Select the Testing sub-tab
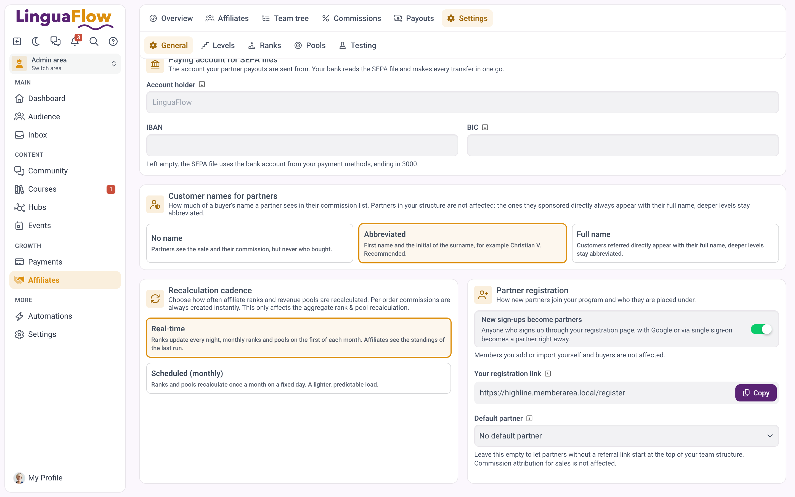 pyautogui.click(x=357, y=45)
